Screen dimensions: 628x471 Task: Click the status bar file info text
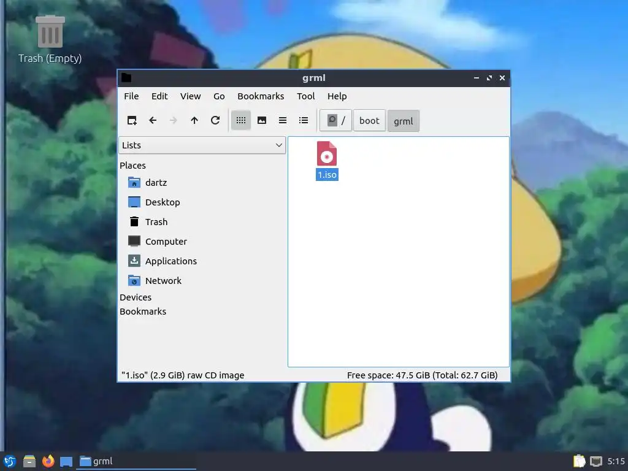[x=183, y=375]
